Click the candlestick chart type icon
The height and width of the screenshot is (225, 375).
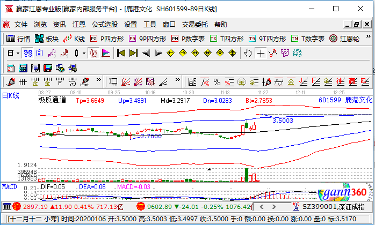tap(76, 53)
